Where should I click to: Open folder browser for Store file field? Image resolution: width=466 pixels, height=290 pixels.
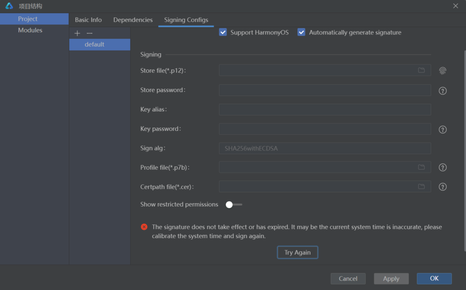point(421,70)
